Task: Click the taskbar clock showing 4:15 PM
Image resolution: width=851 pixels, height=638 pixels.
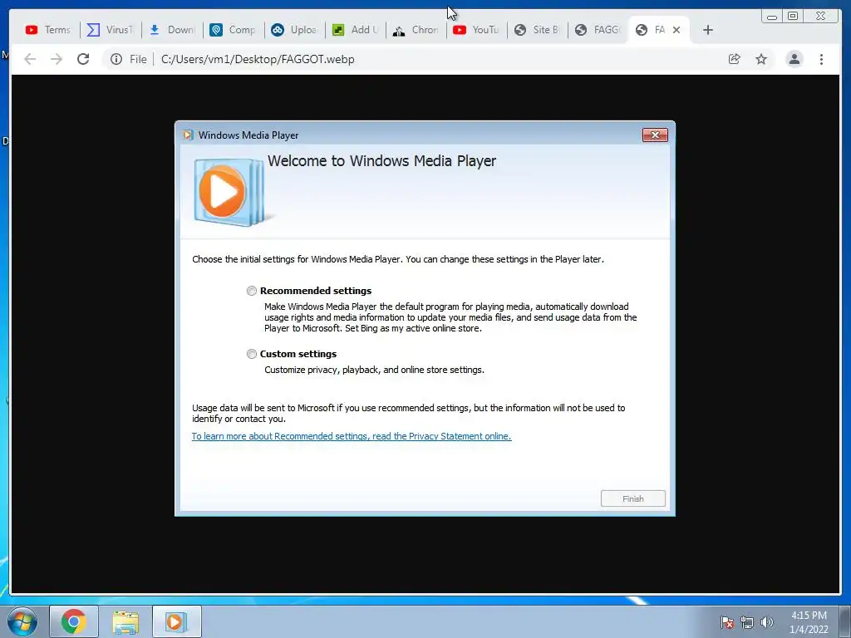Action: click(809, 621)
